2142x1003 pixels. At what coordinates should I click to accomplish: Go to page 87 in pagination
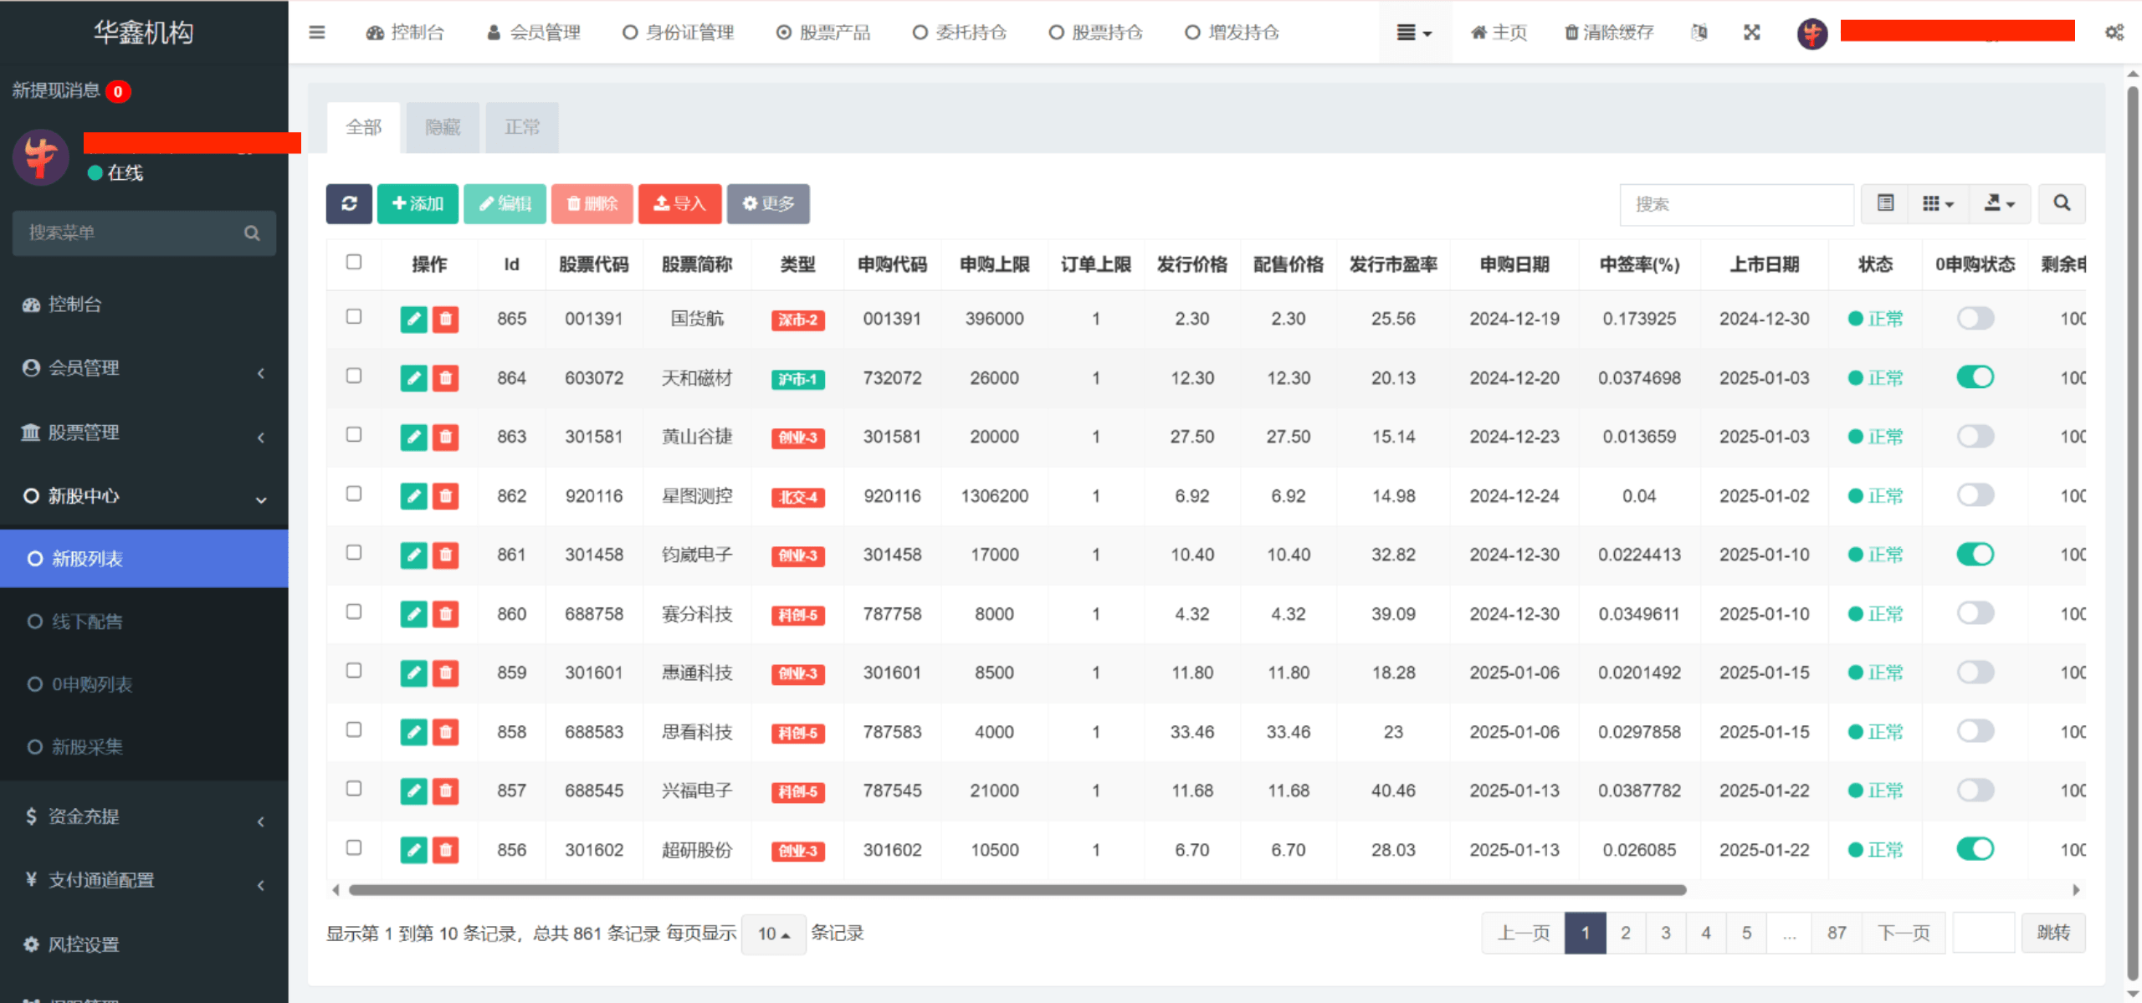(x=1837, y=933)
